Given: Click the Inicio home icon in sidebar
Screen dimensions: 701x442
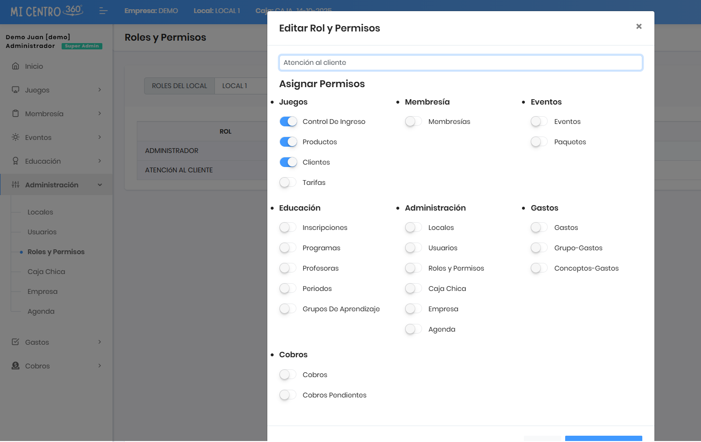Looking at the screenshot, I should point(16,66).
